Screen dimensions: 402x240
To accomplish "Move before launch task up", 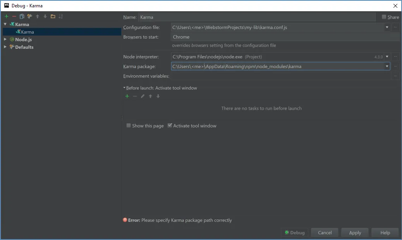I will (151, 96).
